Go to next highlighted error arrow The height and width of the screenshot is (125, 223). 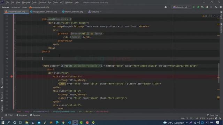(x=217, y=16)
